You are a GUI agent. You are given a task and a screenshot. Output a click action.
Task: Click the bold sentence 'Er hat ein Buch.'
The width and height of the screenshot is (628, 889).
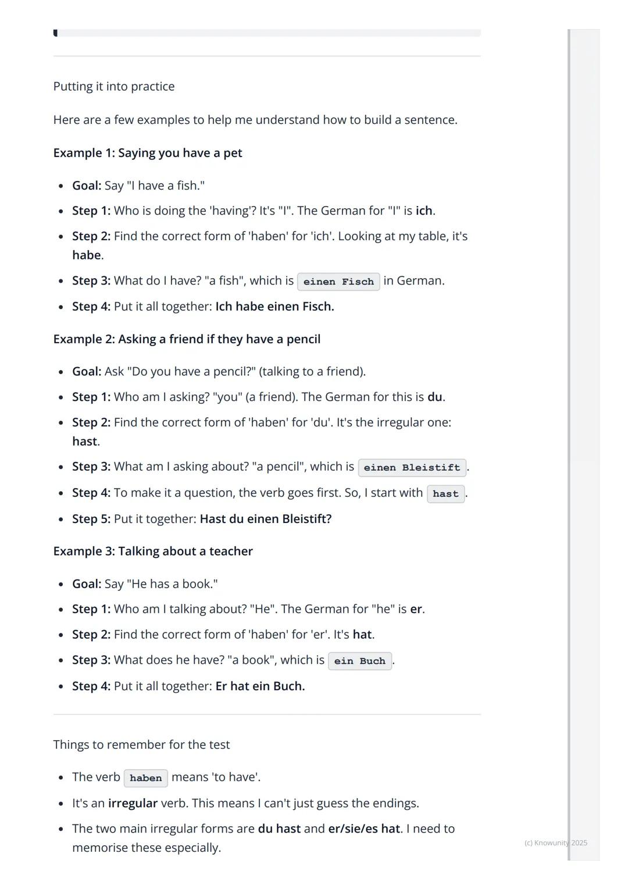(x=260, y=686)
